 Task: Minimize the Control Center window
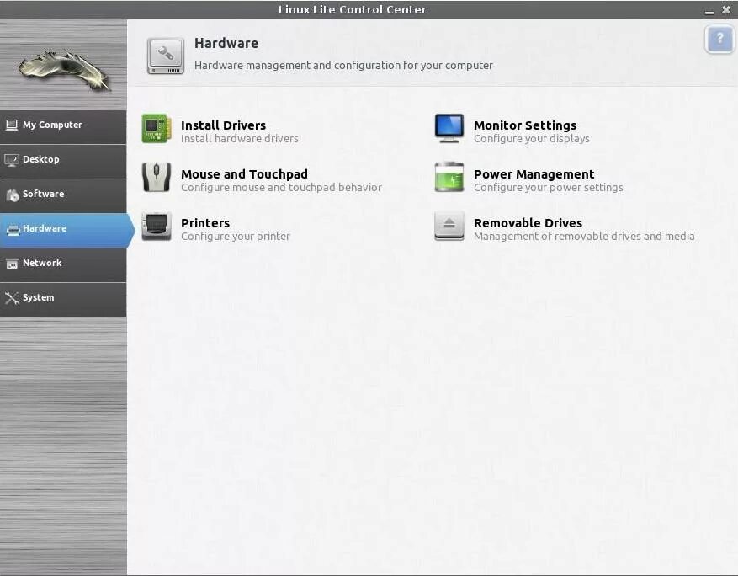tap(709, 11)
